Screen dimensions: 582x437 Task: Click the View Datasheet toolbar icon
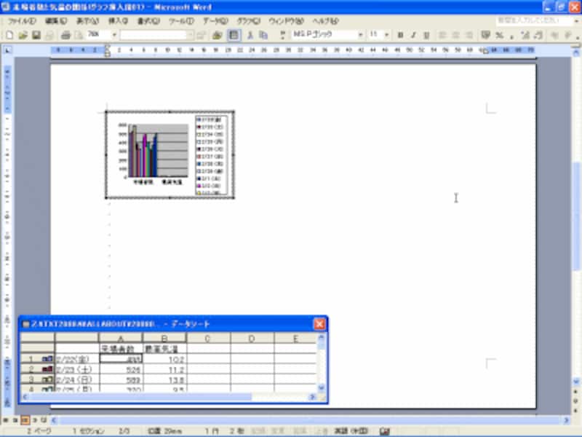pyautogui.click(x=234, y=35)
